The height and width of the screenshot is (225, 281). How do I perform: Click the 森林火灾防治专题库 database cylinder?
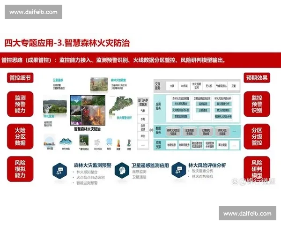pos(173,132)
